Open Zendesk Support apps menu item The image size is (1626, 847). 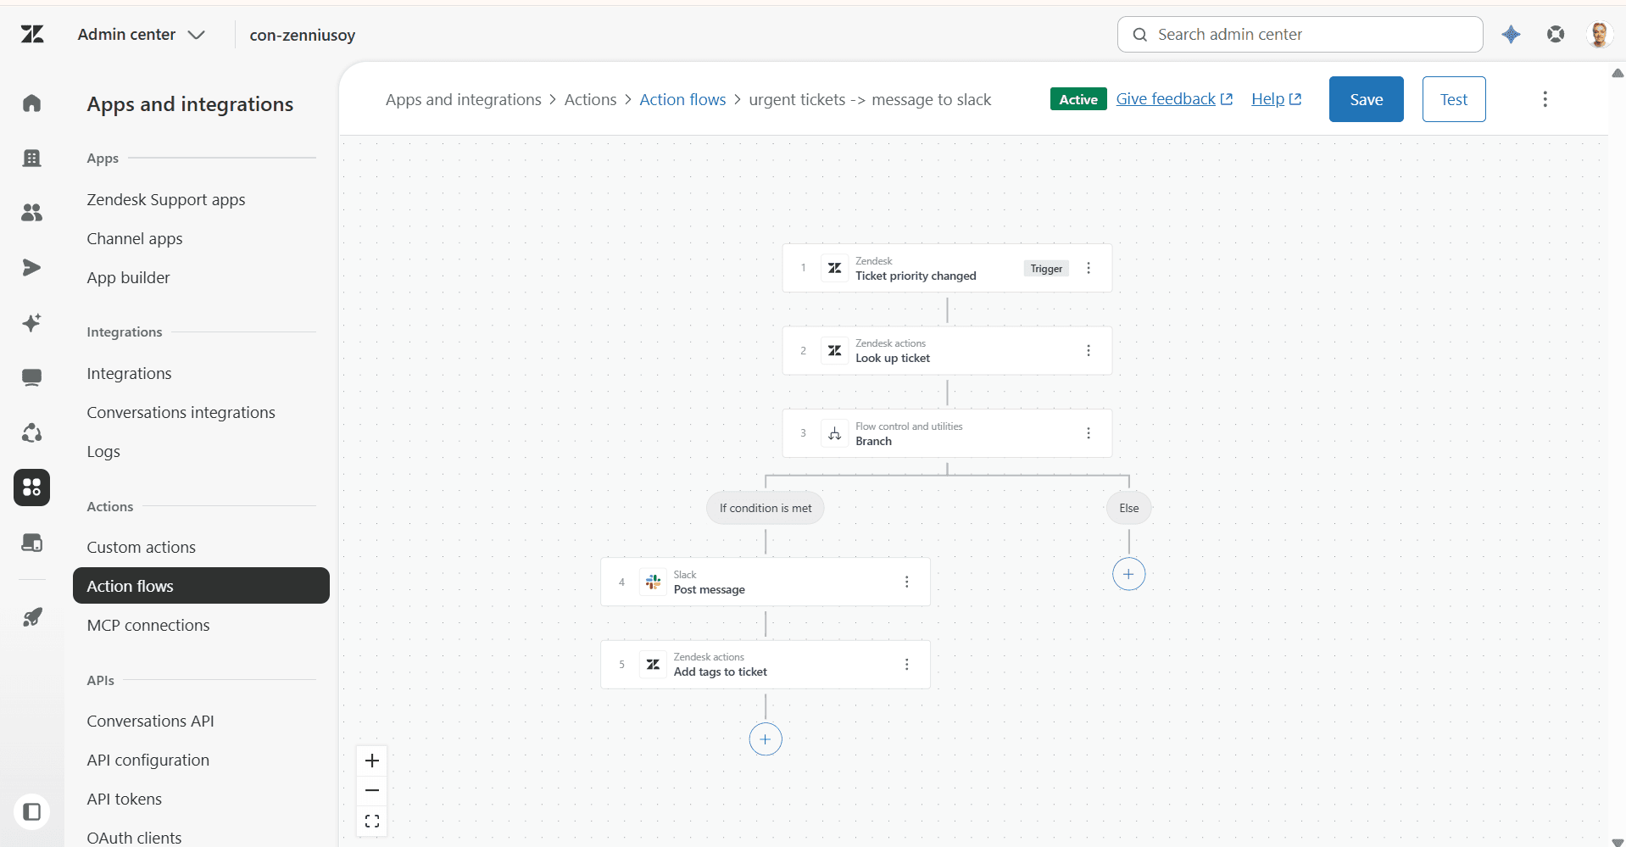166,200
